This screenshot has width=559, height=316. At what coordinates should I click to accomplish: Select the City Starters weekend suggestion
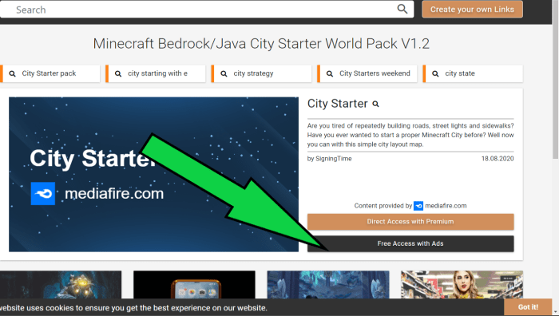(367, 73)
